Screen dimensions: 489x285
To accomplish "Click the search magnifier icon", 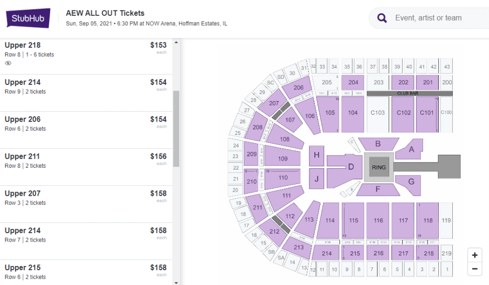I will point(382,18).
